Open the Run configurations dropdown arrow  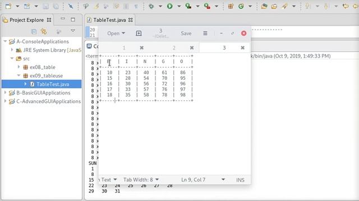(x=179, y=6)
